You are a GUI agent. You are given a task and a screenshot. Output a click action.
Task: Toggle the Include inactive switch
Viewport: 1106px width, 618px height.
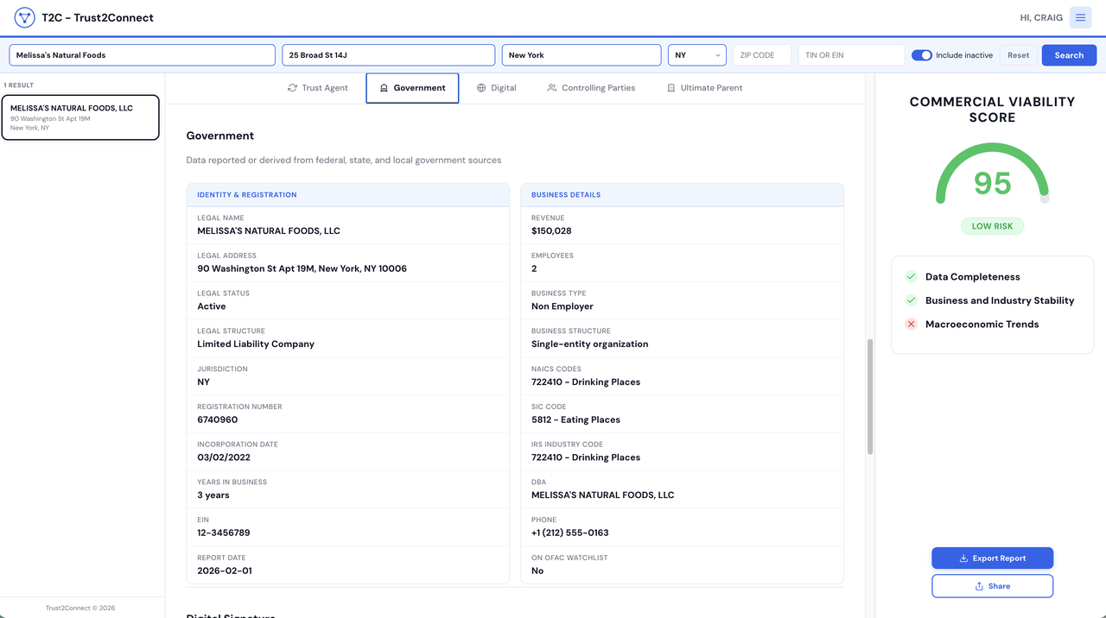coord(922,55)
